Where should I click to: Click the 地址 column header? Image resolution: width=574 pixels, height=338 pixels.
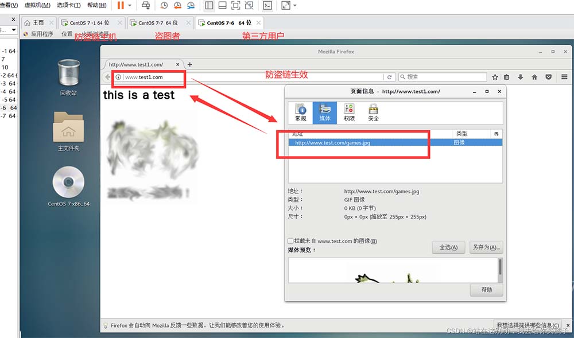coord(370,134)
